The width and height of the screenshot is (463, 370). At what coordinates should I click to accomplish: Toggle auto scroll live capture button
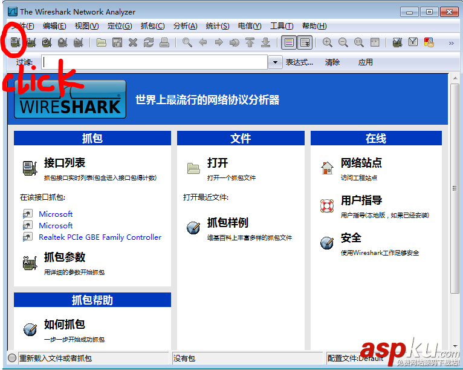[305, 42]
